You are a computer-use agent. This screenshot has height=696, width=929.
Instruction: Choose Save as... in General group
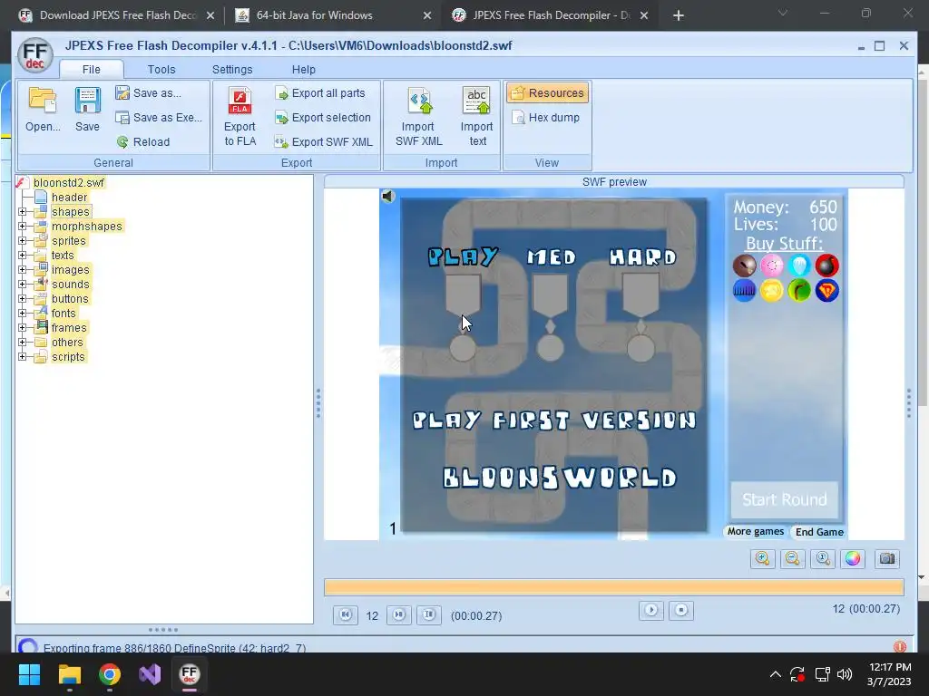point(149,93)
